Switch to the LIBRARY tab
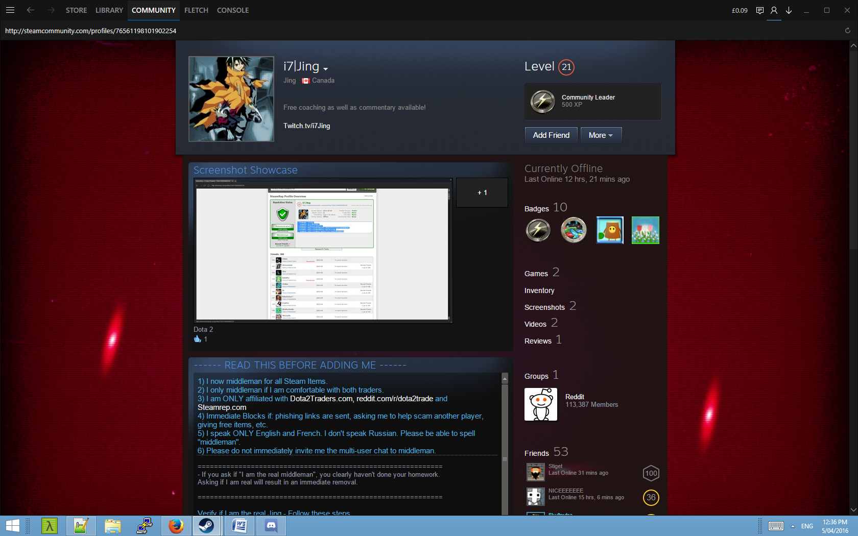 tap(109, 10)
